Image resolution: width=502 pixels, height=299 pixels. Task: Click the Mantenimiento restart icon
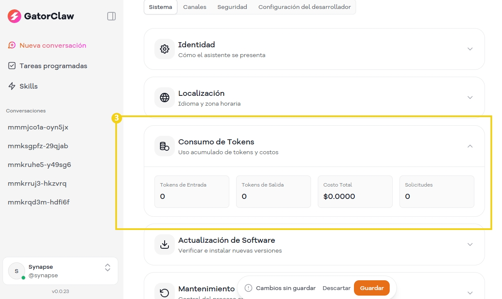(165, 293)
